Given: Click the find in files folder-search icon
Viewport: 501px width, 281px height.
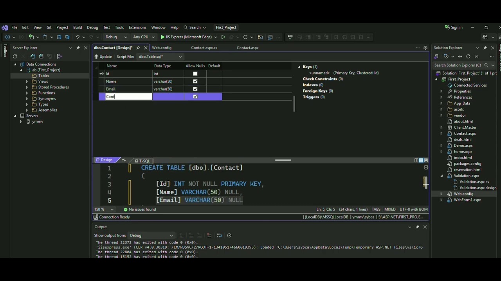Looking at the screenshot, I should [x=261, y=37].
